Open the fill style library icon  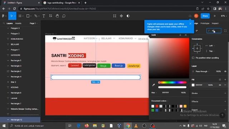(x=220, y=80)
